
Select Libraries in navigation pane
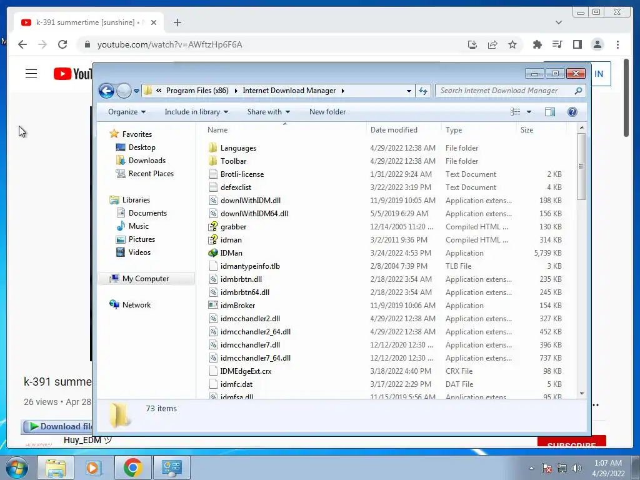[x=136, y=200]
